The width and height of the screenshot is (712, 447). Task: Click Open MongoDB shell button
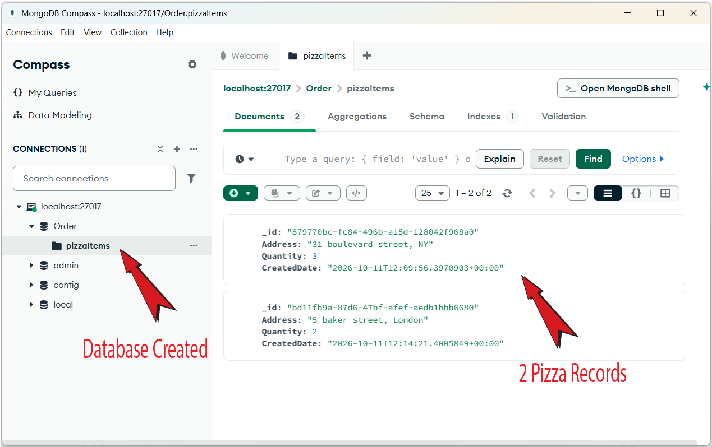tap(618, 89)
